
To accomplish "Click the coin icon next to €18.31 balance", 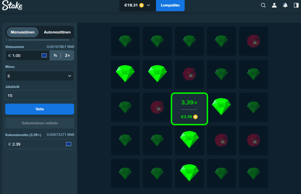I will (141, 5).
